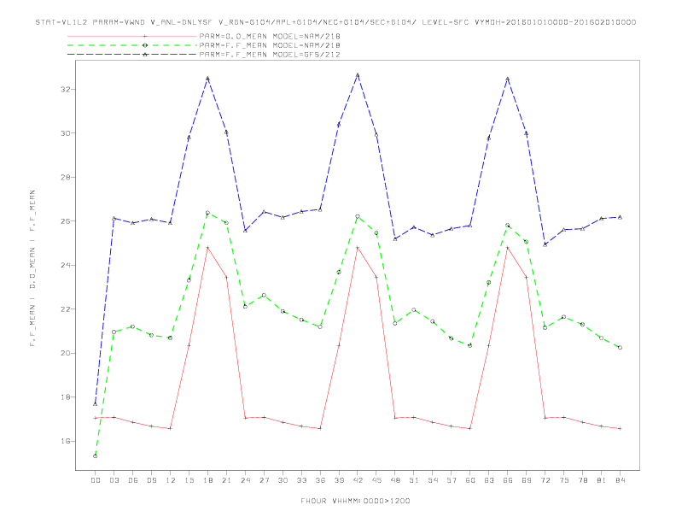The image size is (676, 523).
Task: Click y-axis tick label 16
Action: pyautogui.click(x=65, y=442)
